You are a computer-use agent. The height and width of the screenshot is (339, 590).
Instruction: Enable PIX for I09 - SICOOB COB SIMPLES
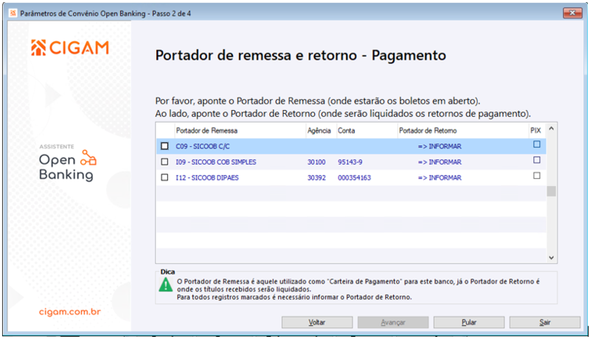tap(537, 160)
